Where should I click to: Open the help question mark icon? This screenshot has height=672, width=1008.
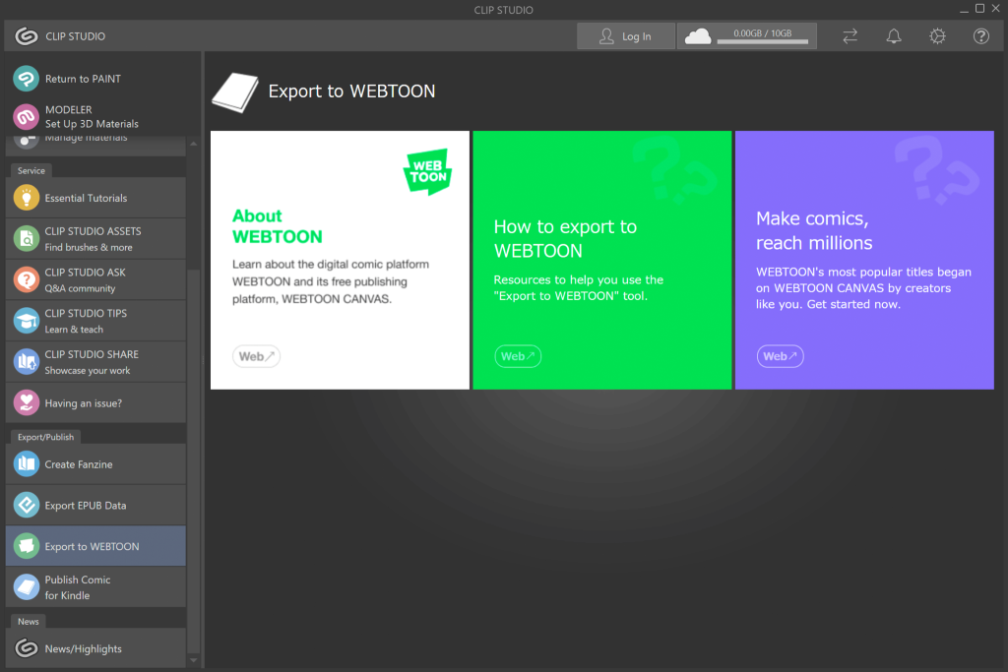pyautogui.click(x=981, y=36)
